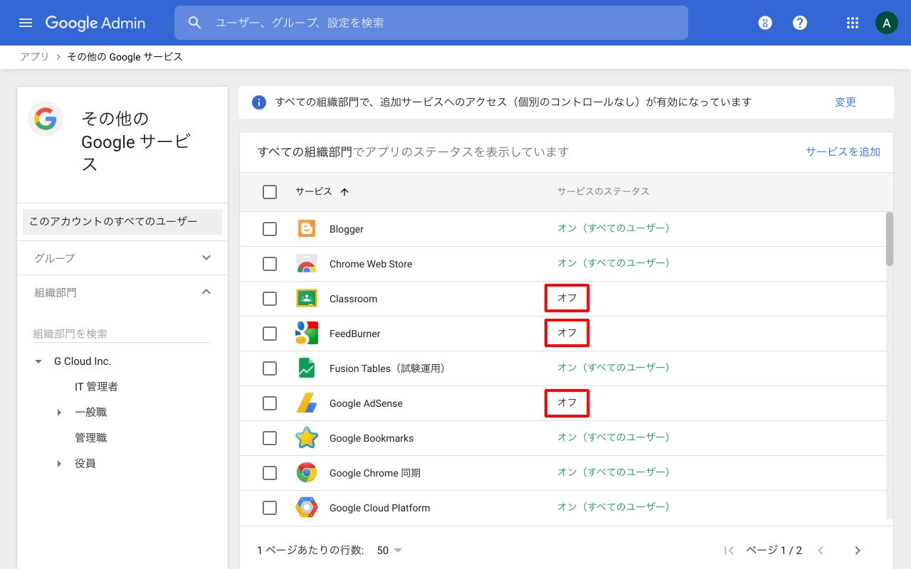Click the Classroom icon

[x=307, y=299]
